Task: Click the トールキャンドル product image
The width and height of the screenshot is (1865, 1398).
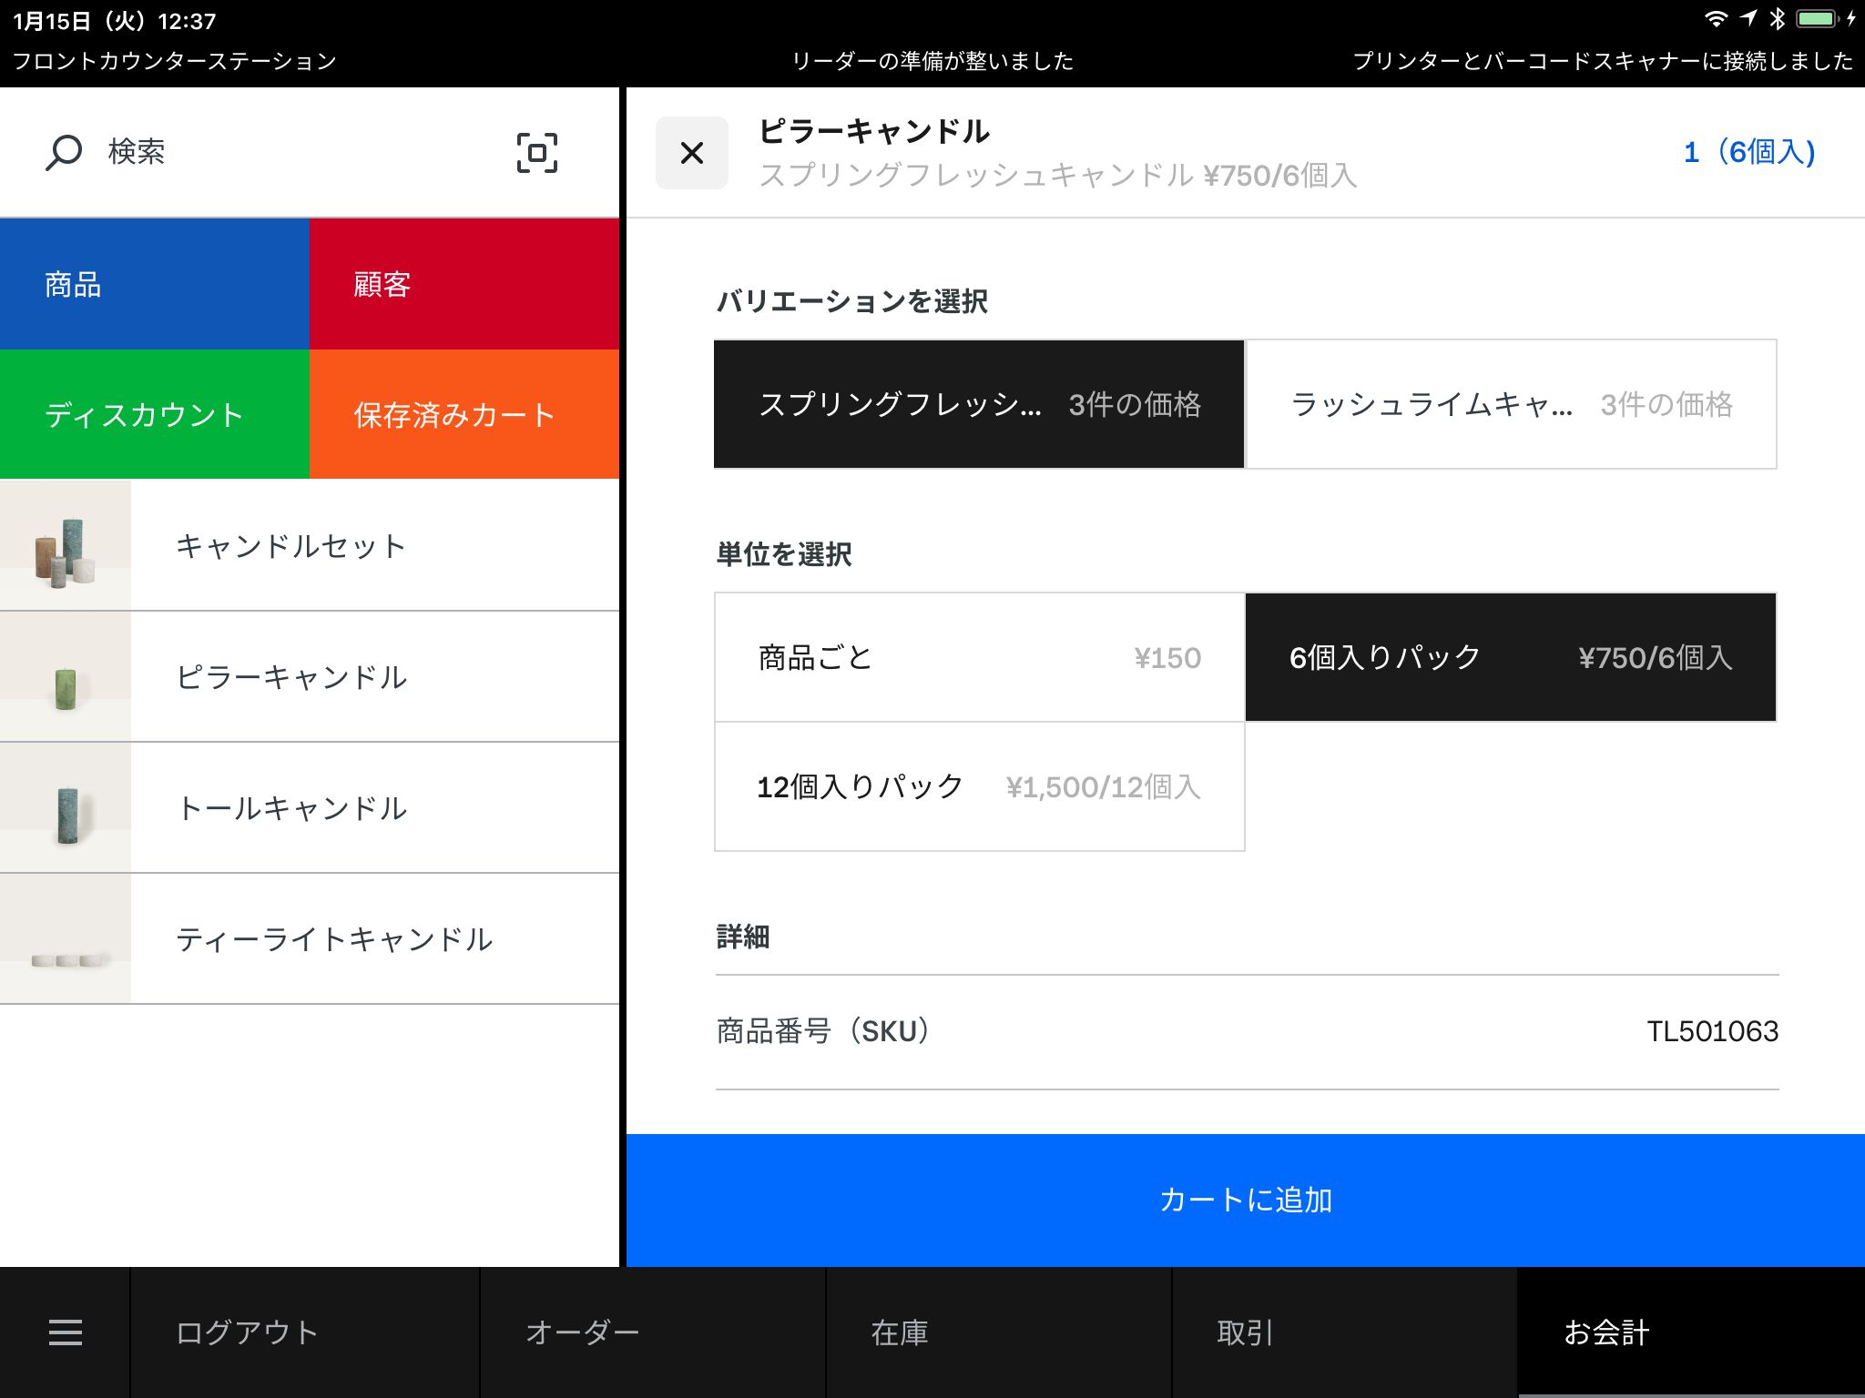Action: click(x=65, y=808)
